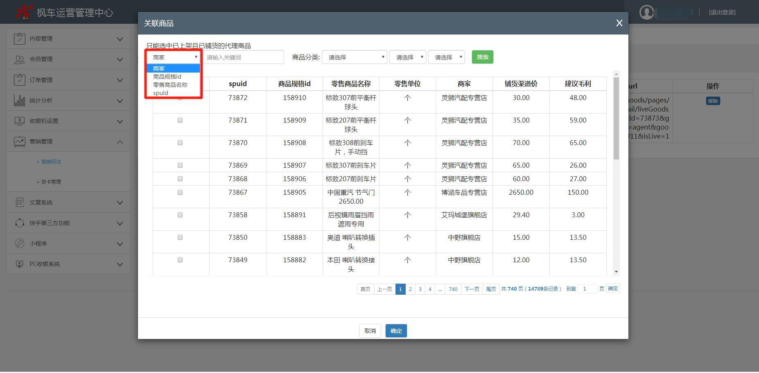759x373 pixels.
Task: Click the 取消 cancel button
Action: click(x=370, y=331)
